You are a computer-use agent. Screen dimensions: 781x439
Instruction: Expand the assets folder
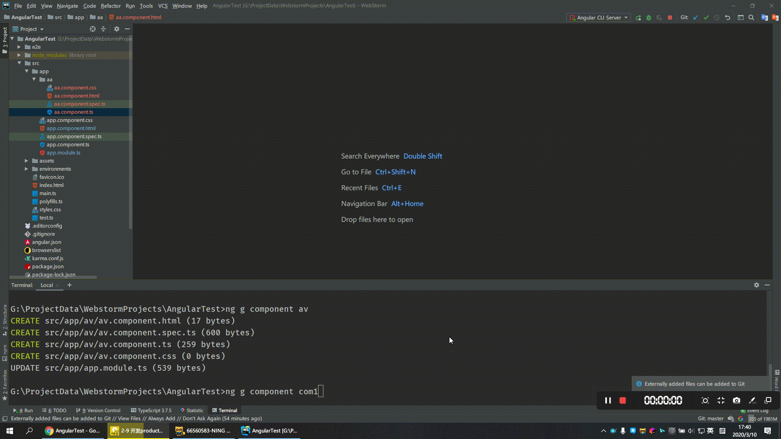pos(26,161)
